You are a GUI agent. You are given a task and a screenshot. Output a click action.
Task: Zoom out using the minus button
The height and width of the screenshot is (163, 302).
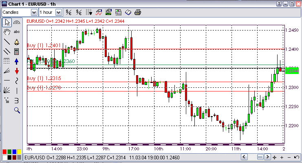pos(289,157)
